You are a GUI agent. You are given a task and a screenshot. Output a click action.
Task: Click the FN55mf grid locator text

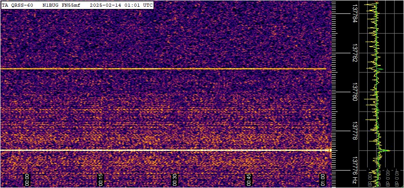tap(71, 5)
